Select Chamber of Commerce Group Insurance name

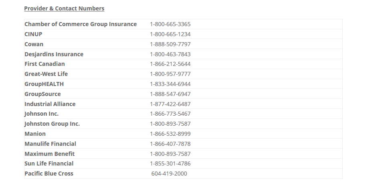point(81,24)
